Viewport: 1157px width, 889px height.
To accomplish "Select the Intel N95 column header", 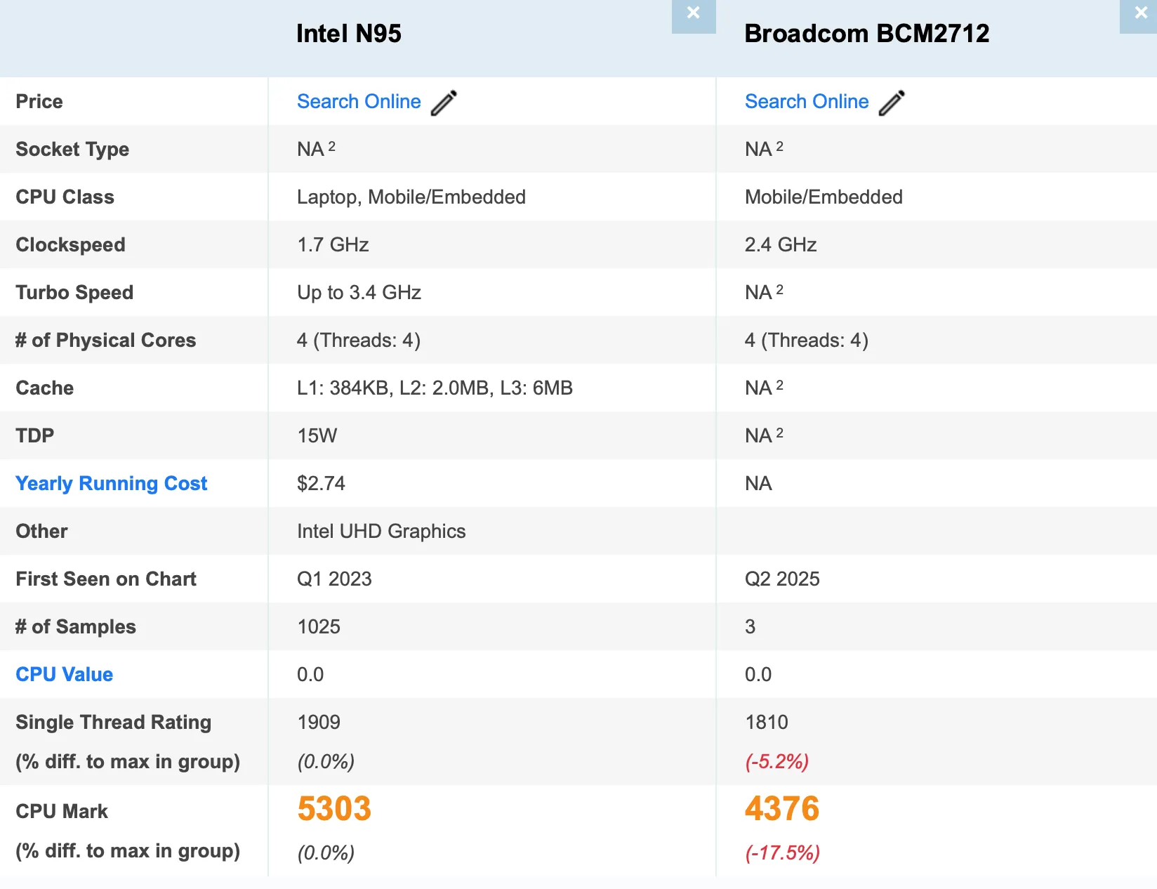I will [349, 33].
